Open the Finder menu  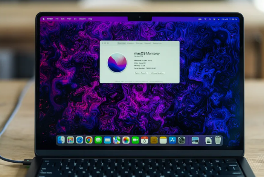(x=50, y=19)
